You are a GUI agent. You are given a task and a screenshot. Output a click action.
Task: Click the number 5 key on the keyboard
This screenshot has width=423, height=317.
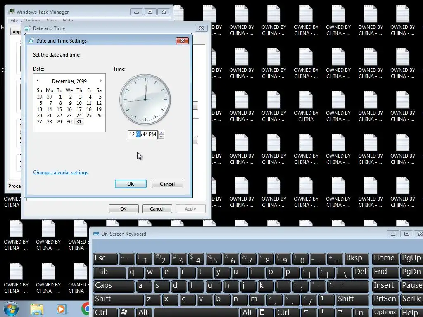[x=214, y=259]
